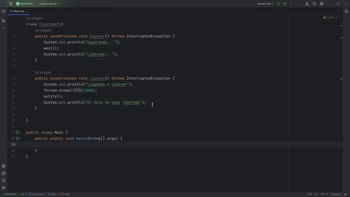The width and height of the screenshot is (350, 197).
Task: Open the Notifications bell
Action: click(x=346, y=11)
